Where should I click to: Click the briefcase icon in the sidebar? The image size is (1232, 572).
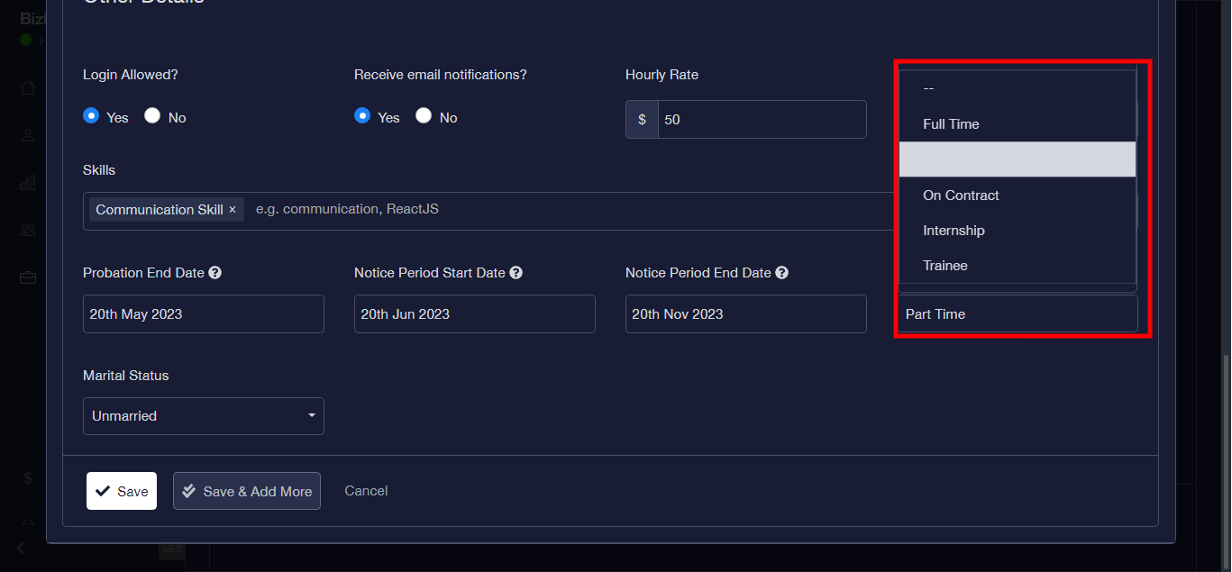pos(28,277)
